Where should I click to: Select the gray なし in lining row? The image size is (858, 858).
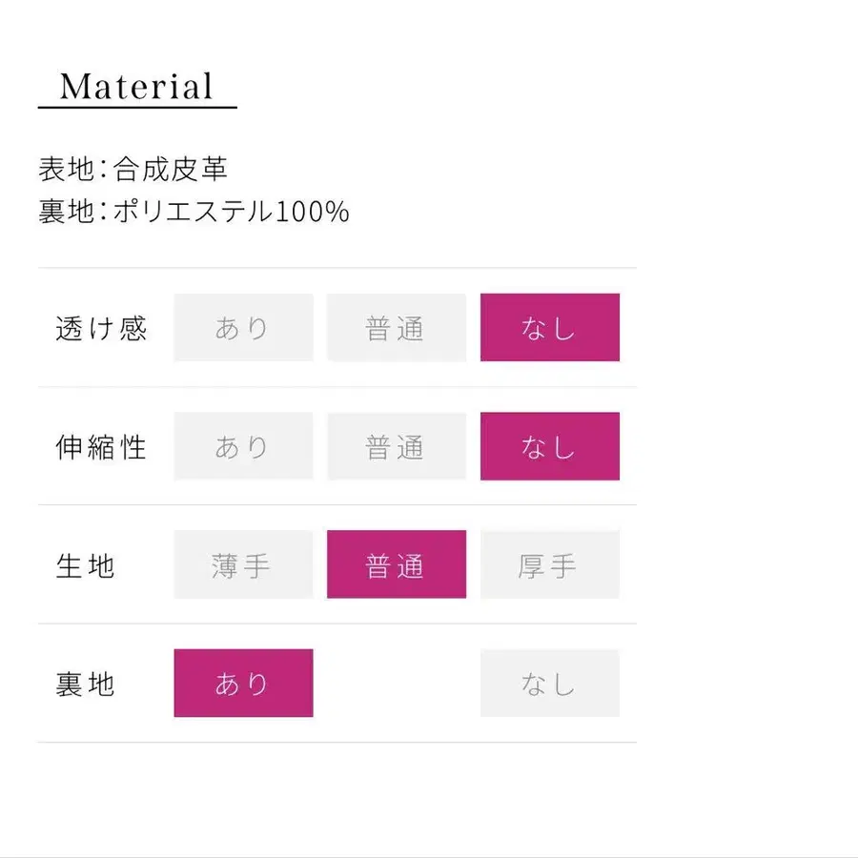(x=549, y=683)
